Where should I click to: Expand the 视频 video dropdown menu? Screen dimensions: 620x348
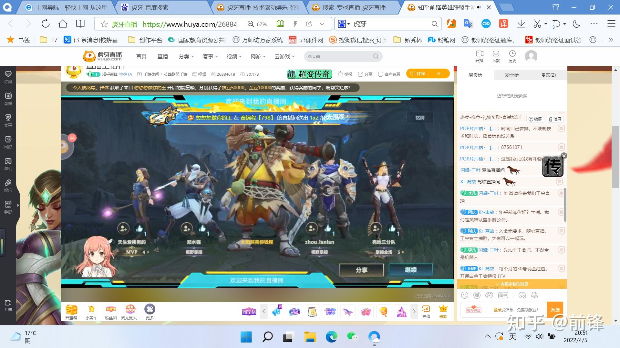click(x=234, y=56)
